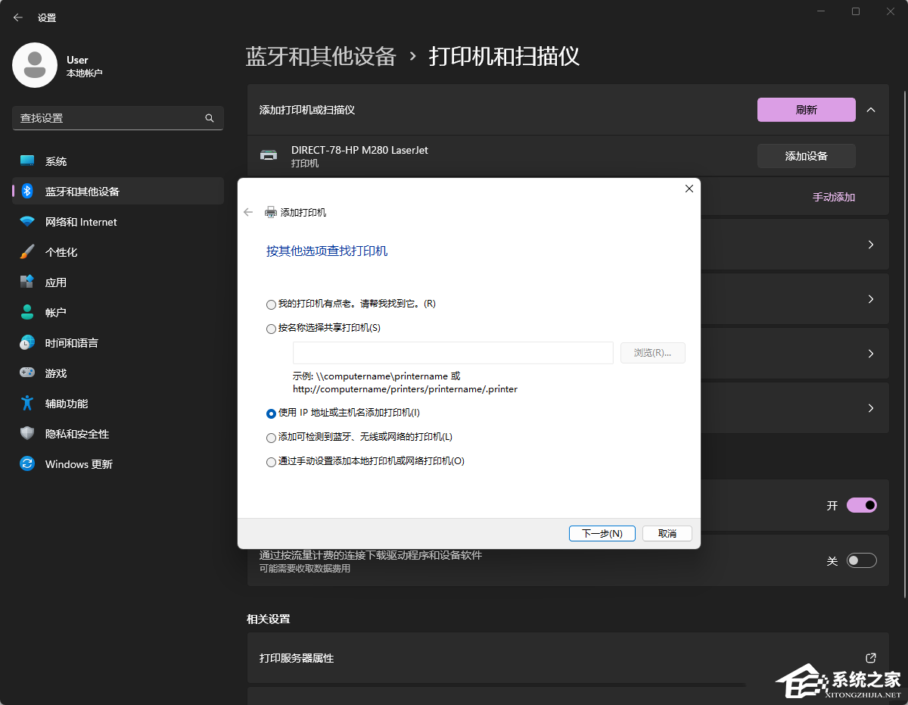The width and height of the screenshot is (908, 705).
Task: Open 隐私和安全性 settings page
Action: coord(118,434)
